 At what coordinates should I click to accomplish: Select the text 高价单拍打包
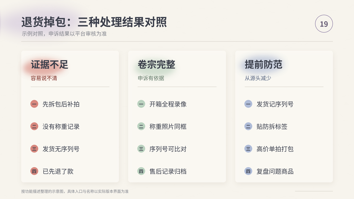click(275, 149)
